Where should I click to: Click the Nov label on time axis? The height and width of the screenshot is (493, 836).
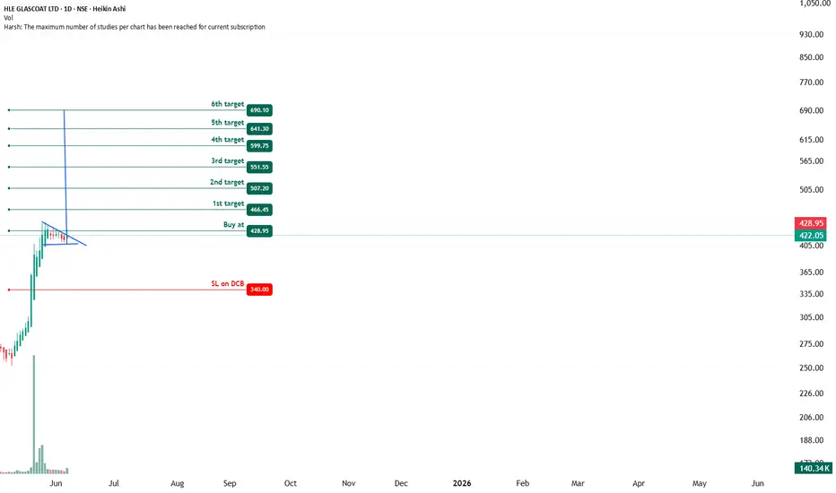click(348, 483)
